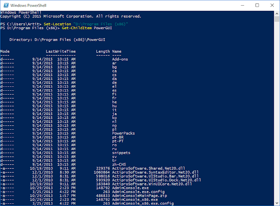The height and width of the screenshot is (206, 280).
Task: Click the Directory path line for PowerGUI
Action: [57, 40]
